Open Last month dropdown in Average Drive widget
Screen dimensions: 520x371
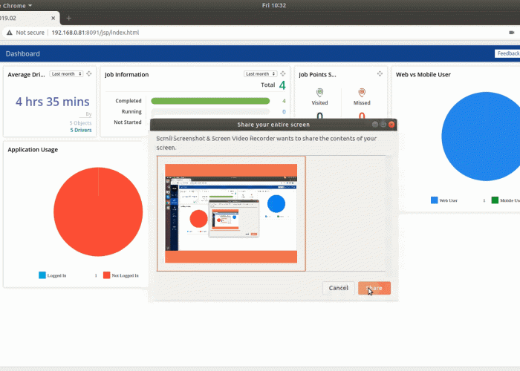pyautogui.click(x=65, y=74)
